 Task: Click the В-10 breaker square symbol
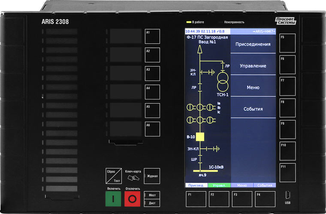tap(200, 137)
